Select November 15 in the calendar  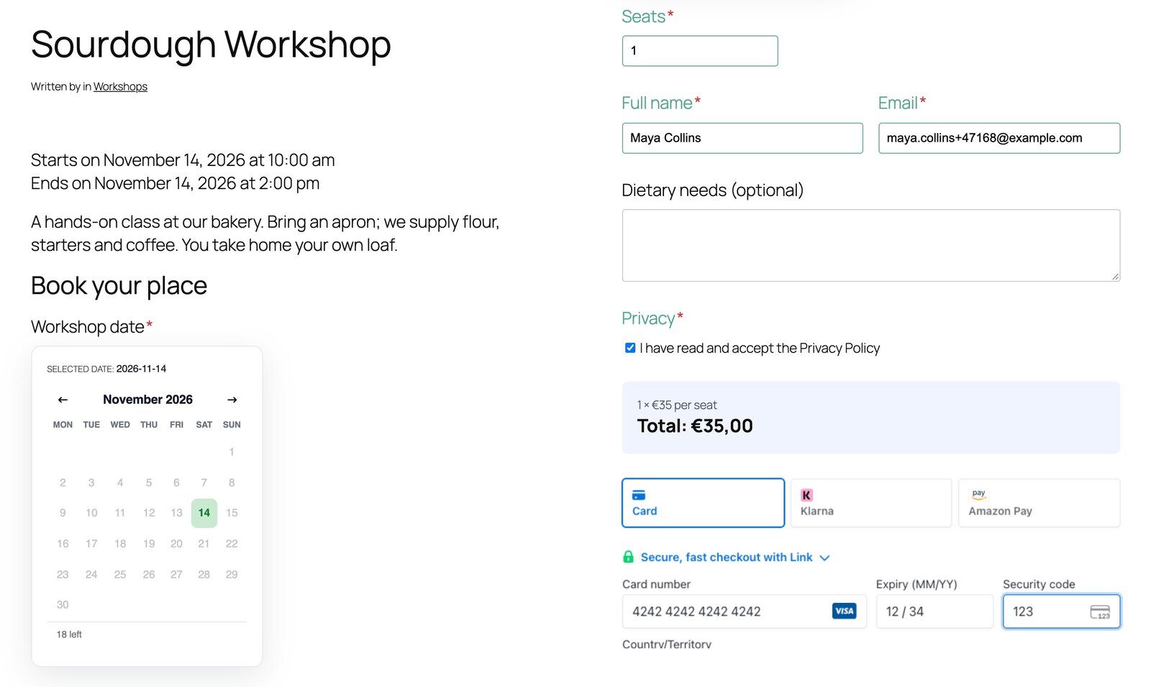pos(232,513)
